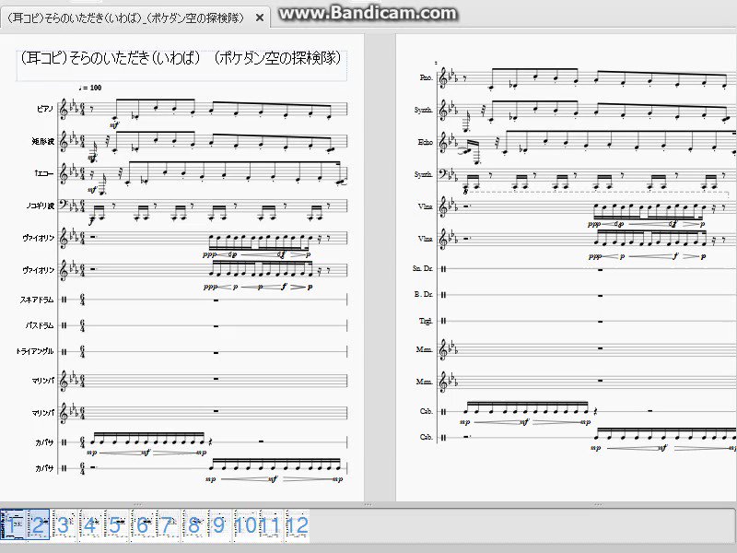This screenshot has height=553, width=737.
Task: Click the Sn. Dr. staff label
Action: point(423,268)
